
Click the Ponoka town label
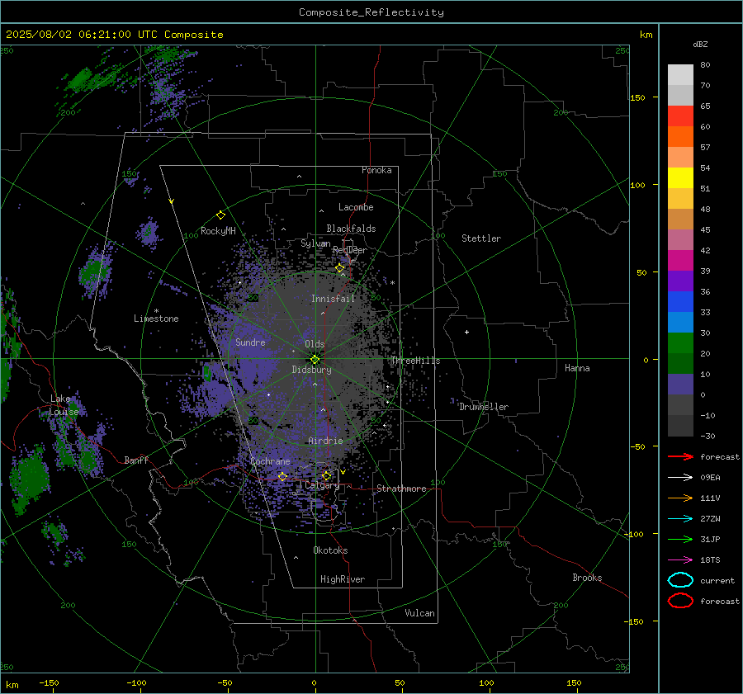[376, 170]
